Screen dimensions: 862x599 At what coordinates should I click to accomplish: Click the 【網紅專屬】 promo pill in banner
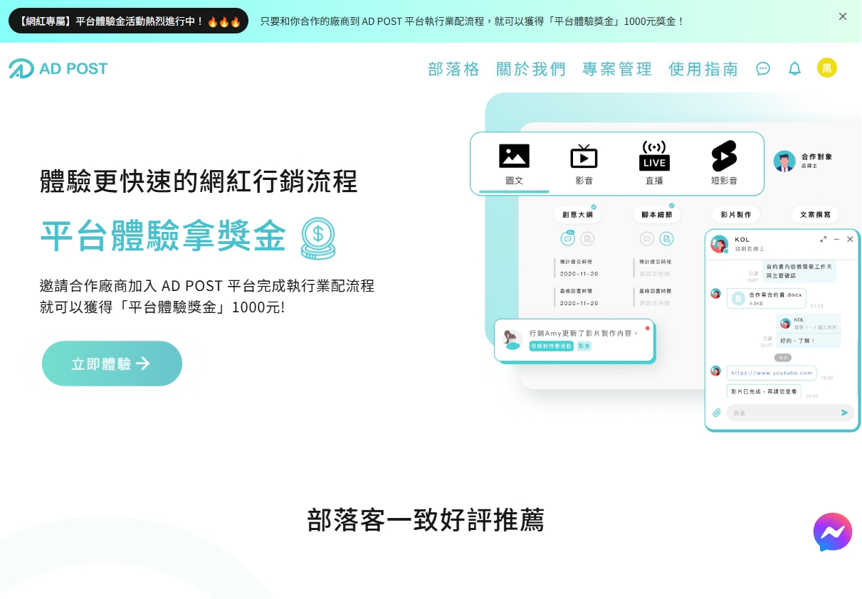(x=128, y=21)
